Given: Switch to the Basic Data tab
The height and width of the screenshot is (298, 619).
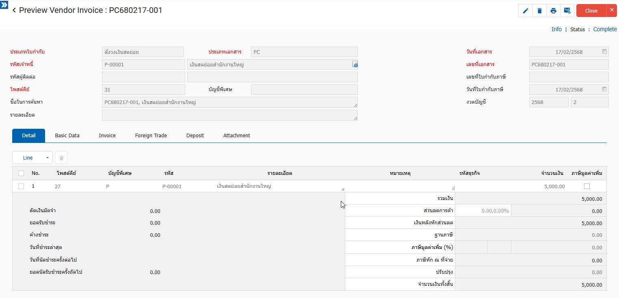Looking at the screenshot, I should tap(67, 136).
